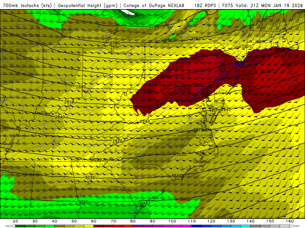Click the '40' value on the color scale

point(55,221)
